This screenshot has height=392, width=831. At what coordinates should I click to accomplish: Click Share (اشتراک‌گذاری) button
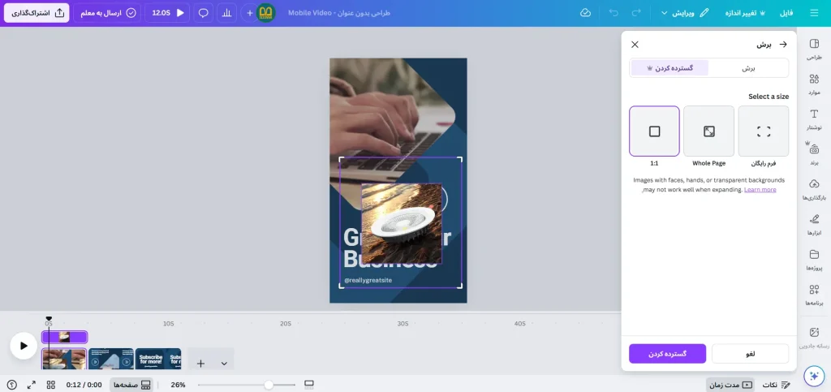(37, 13)
